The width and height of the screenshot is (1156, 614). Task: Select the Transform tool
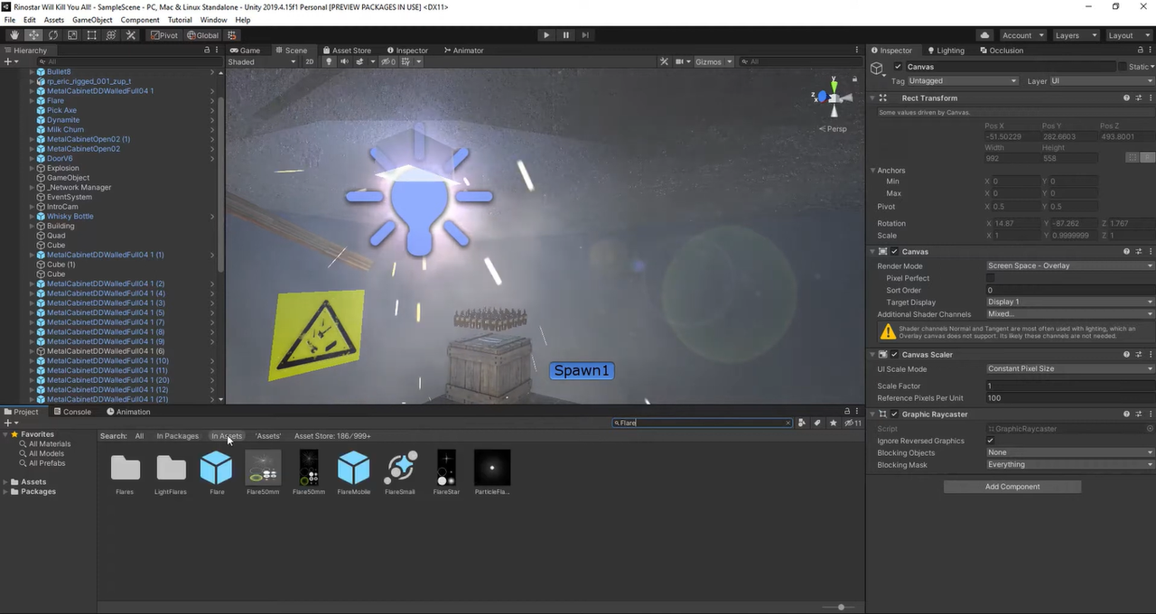tap(111, 35)
